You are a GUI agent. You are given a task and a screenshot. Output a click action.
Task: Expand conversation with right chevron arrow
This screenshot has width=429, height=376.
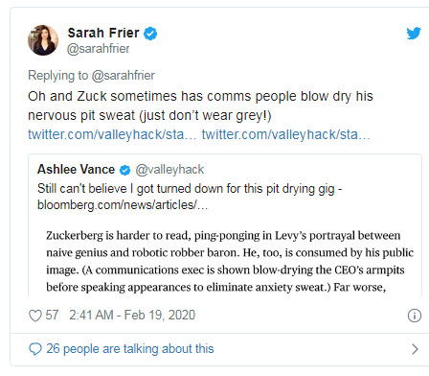(415, 349)
